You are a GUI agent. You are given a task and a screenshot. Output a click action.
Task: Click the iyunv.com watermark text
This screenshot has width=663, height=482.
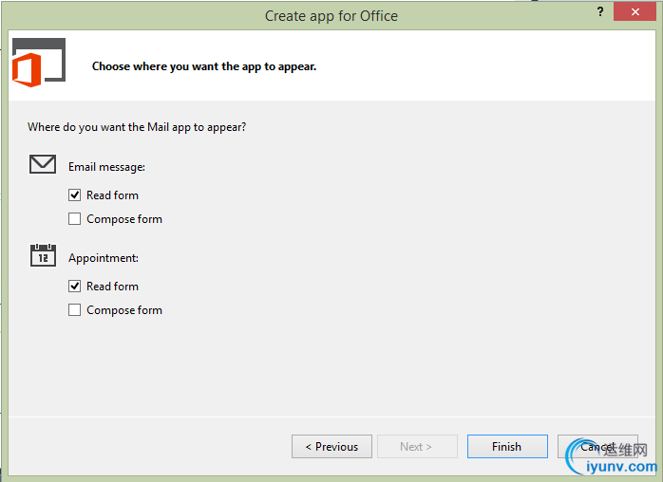[622, 467]
